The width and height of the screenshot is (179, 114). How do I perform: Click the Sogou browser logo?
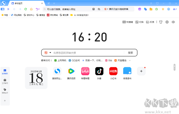(3, 3)
